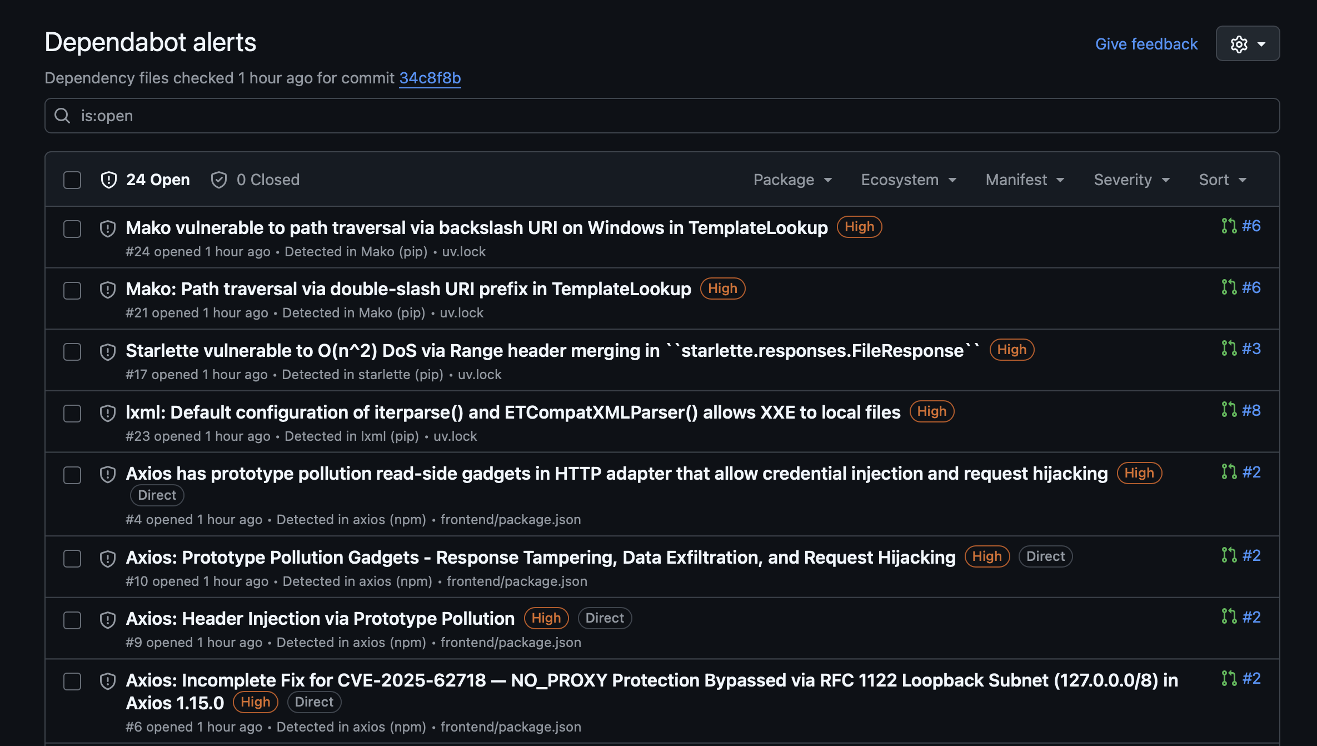Expand the Manifest filter dropdown
Screen dimensions: 1317x746
pyautogui.click(x=1025, y=180)
